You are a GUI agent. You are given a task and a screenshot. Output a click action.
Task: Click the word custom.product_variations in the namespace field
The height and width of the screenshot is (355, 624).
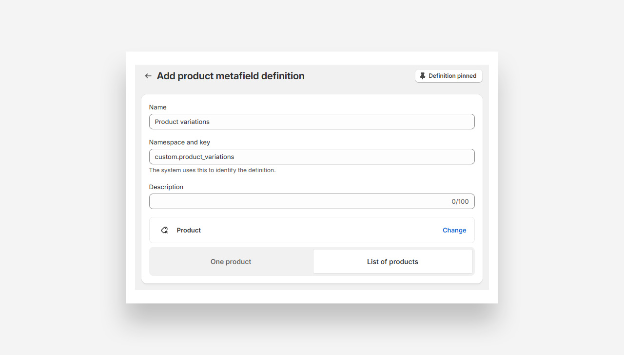195,157
